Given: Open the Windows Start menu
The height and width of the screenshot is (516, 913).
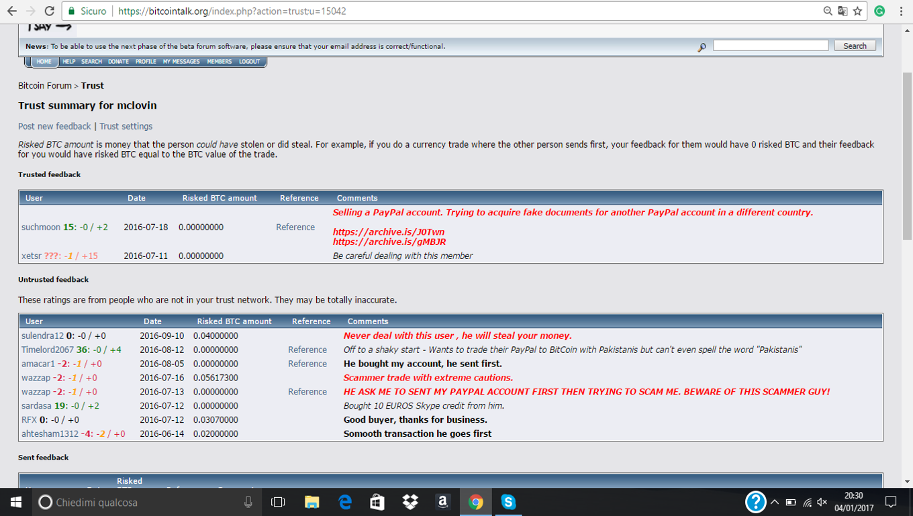Looking at the screenshot, I should (15, 502).
